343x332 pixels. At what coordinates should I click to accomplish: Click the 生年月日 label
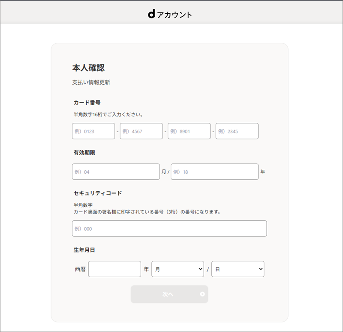point(84,250)
